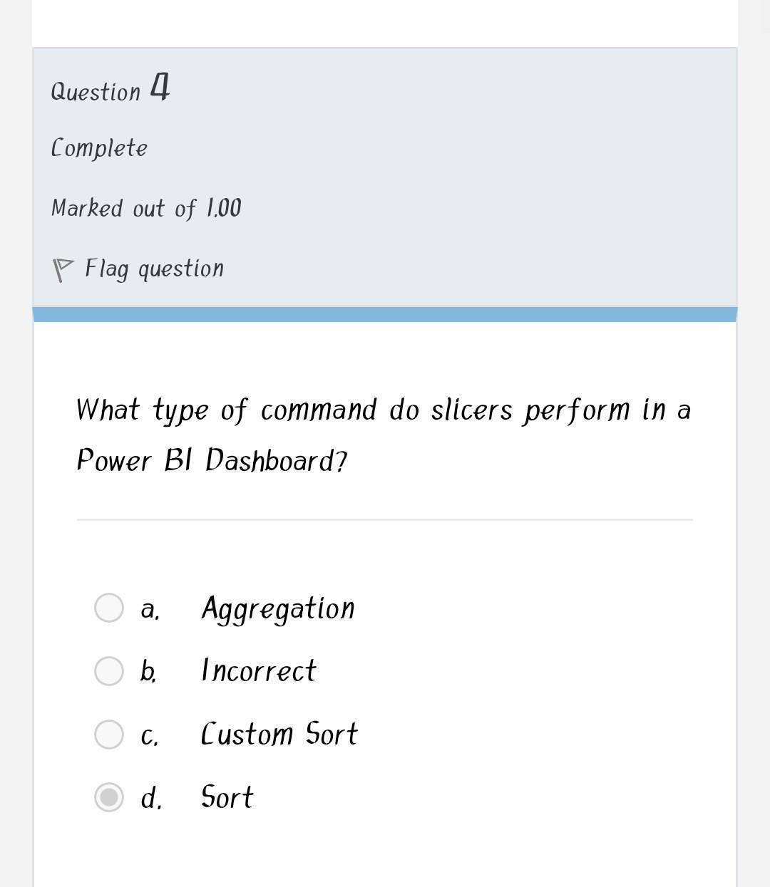Click the Incorrect answer label text

point(258,670)
